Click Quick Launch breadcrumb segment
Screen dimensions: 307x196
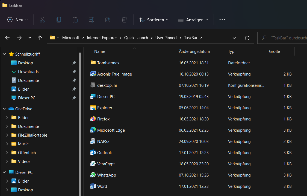click(x=136, y=38)
